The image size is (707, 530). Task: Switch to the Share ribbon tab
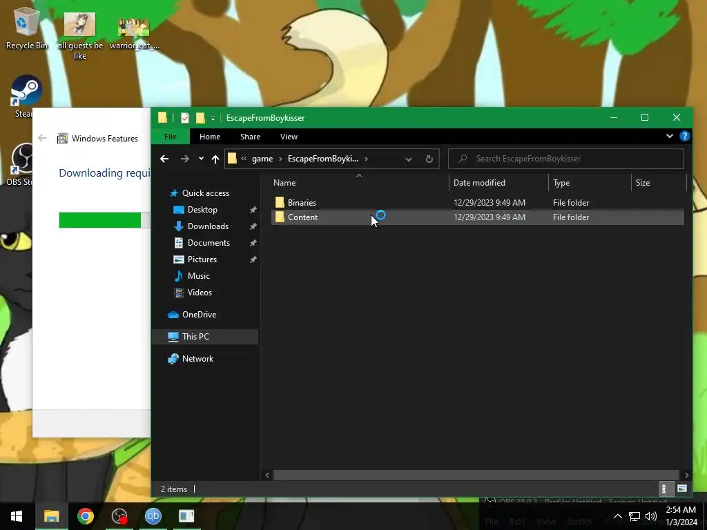click(x=250, y=137)
